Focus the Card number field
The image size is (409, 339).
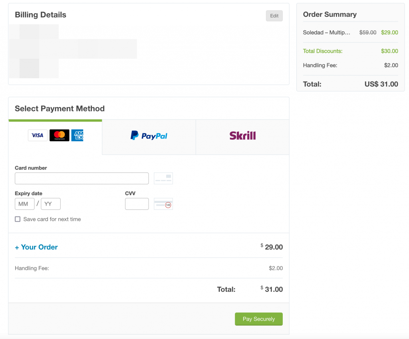81,178
